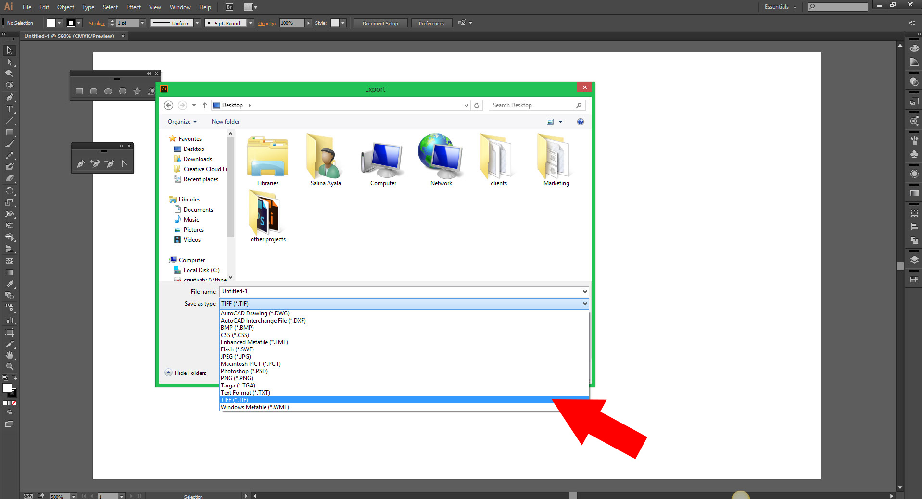Click the Help icon in Export dialog
Viewport: 922px width, 499px height.
pos(581,122)
